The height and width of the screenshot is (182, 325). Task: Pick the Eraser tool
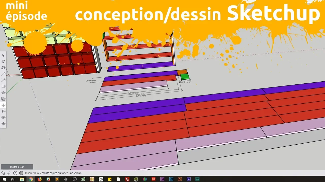click(3, 61)
